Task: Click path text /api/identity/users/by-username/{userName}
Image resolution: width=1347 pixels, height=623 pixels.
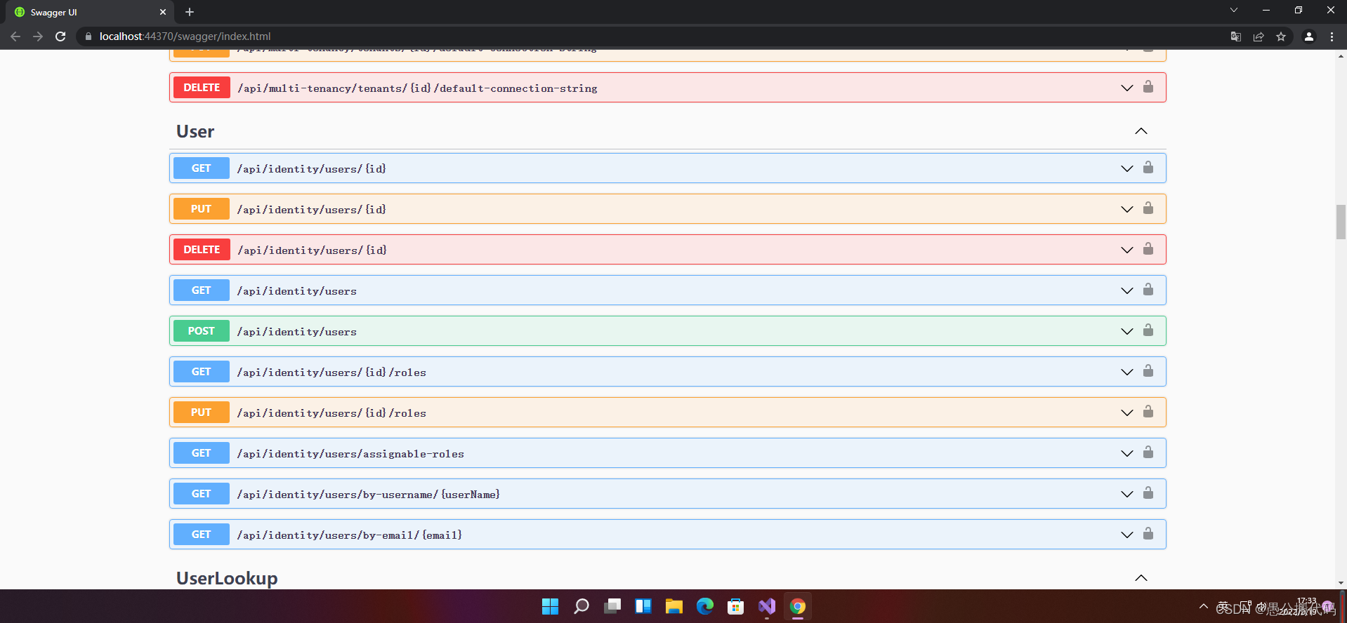Action: [369, 495]
